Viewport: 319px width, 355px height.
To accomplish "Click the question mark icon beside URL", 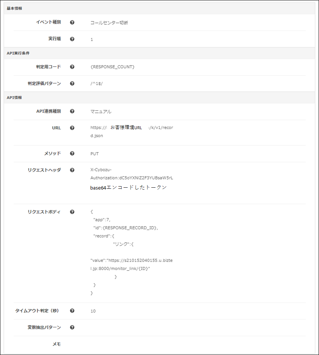I will (72, 128).
